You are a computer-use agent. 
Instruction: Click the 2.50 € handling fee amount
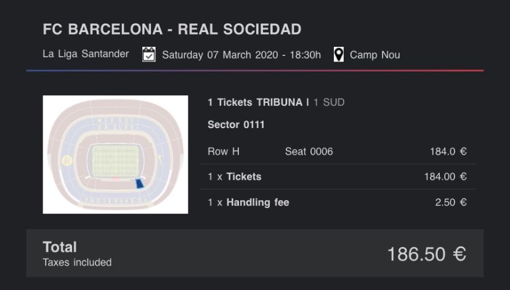tap(450, 202)
